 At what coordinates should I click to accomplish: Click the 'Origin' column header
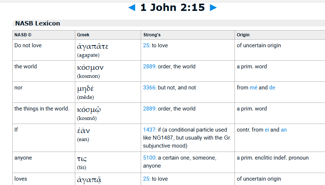243,35
